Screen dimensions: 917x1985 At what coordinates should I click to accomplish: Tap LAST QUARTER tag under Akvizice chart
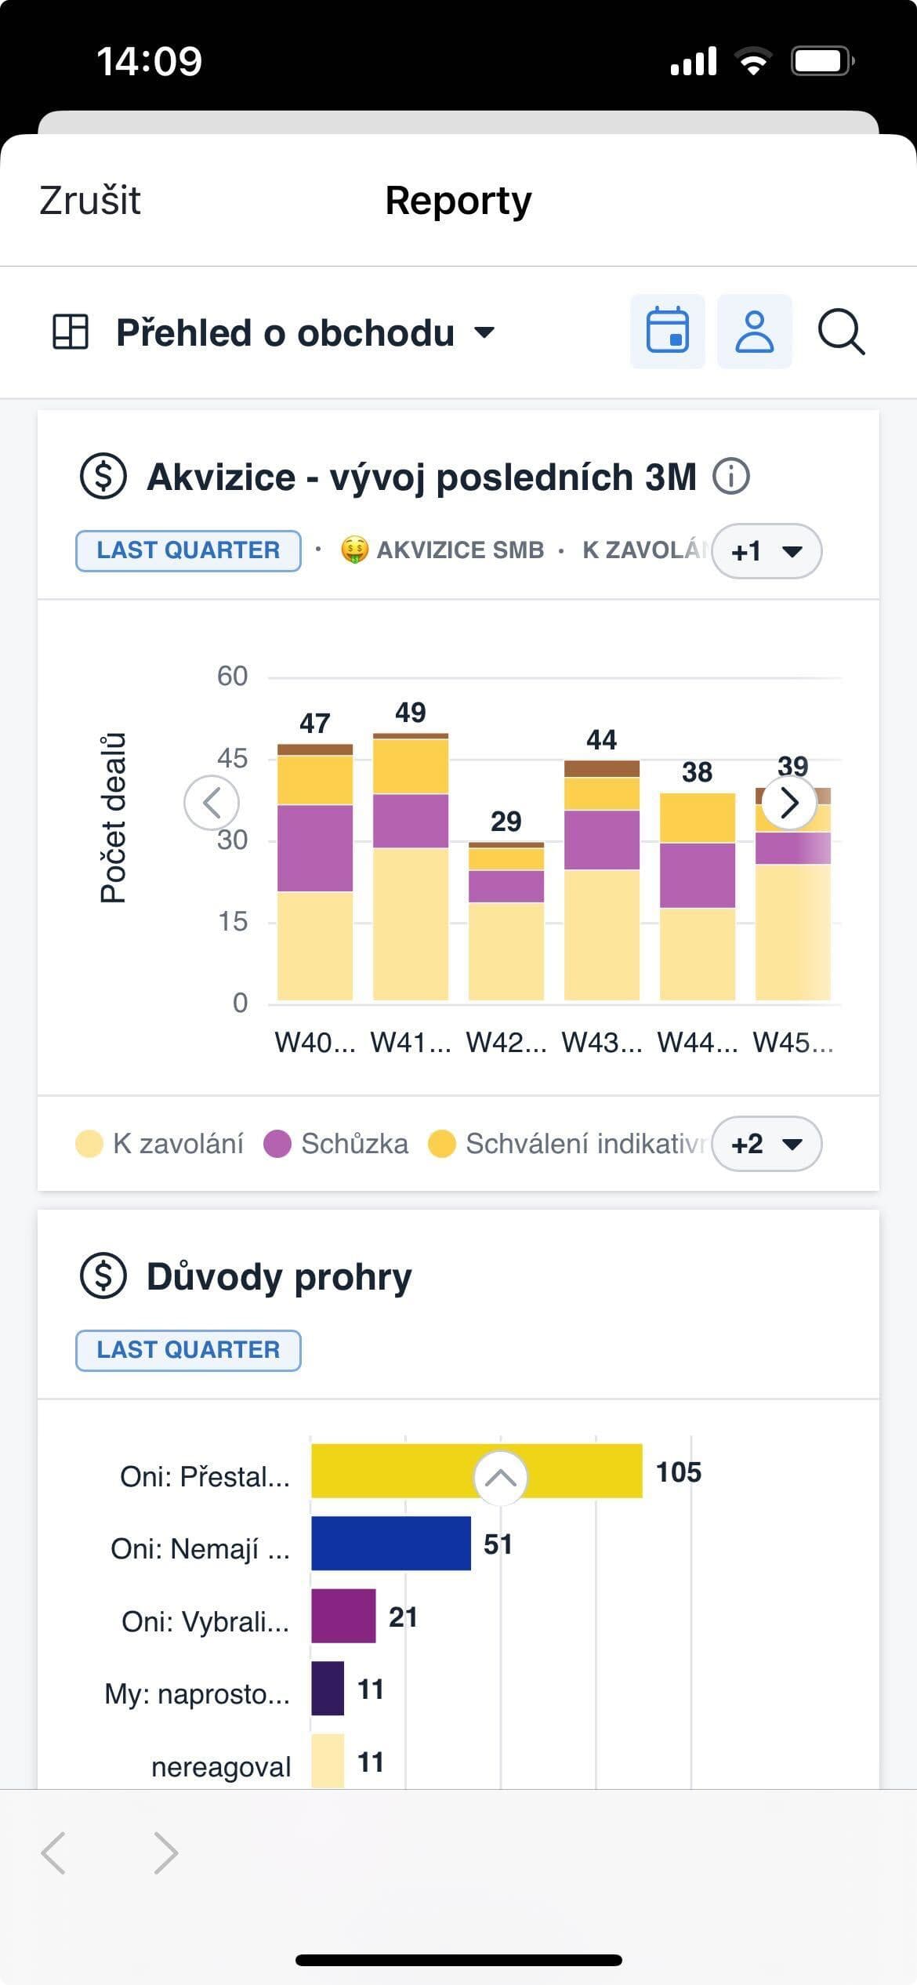pos(188,550)
